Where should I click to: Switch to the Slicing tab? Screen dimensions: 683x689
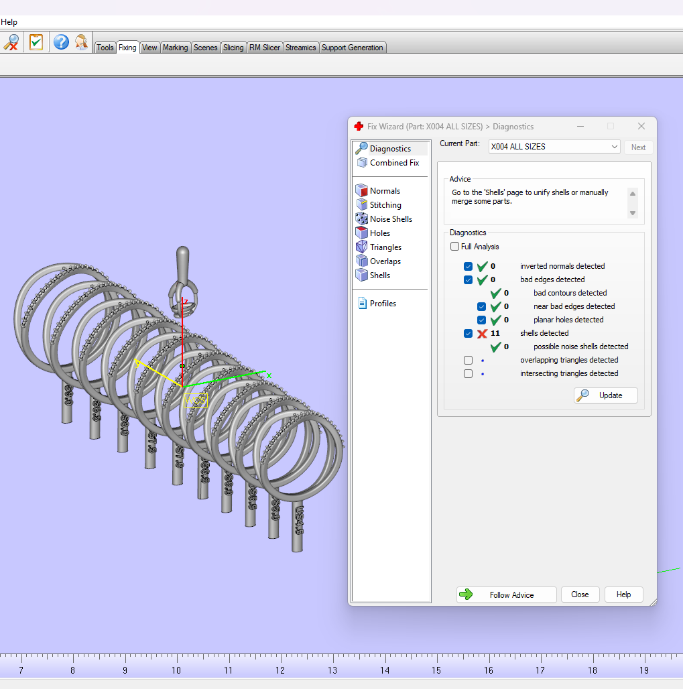233,48
